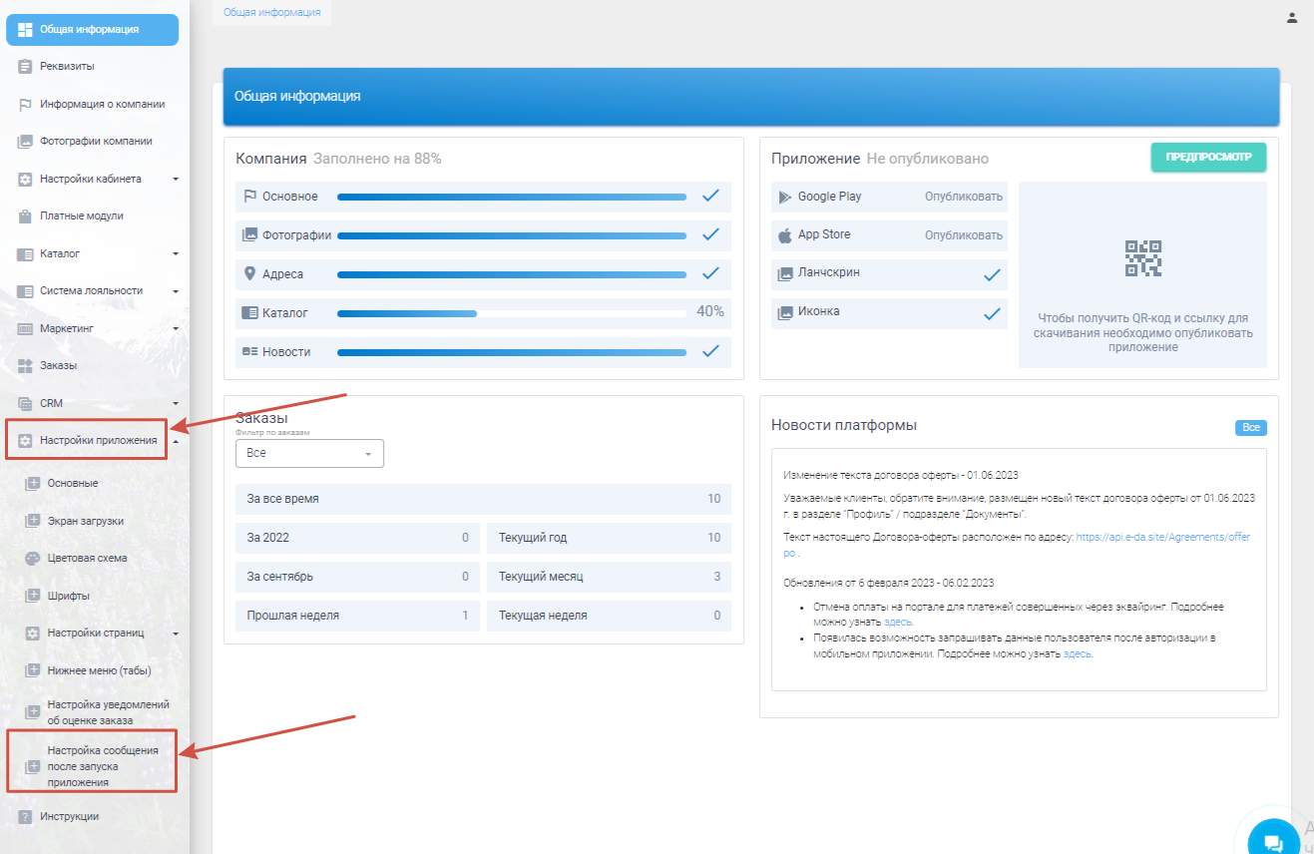1314x854 pixels.
Task: Expand the Каталог sidebar section arrow
Action: point(176,254)
